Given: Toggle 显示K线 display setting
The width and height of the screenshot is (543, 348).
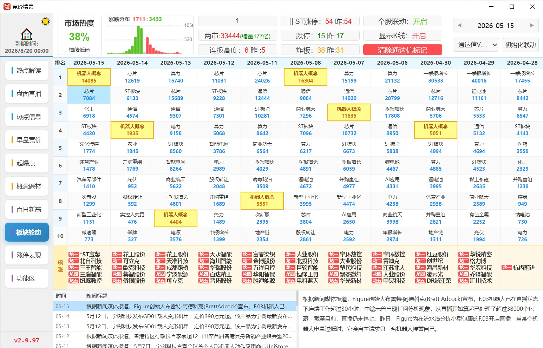Looking at the screenshot, I should tap(403, 36).
